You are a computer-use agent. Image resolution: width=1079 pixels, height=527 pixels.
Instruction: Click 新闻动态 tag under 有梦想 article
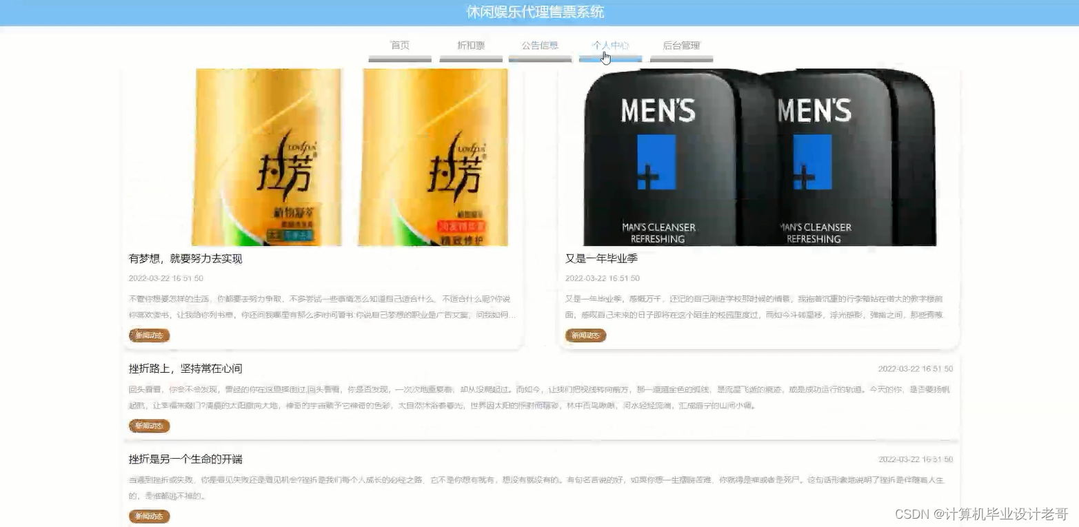click(149, 335)
